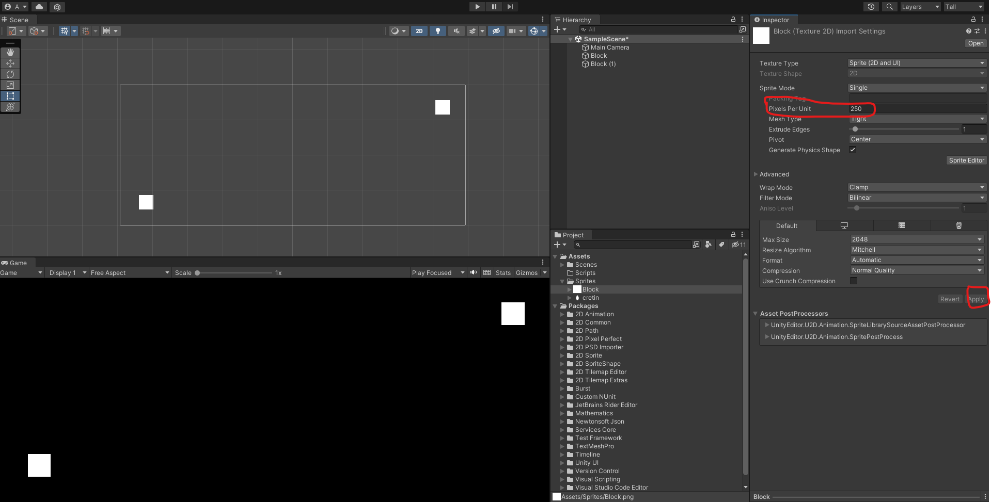Toggle Scene audio mute
This screenshot has height=502, width=991.
coord(457,31)
